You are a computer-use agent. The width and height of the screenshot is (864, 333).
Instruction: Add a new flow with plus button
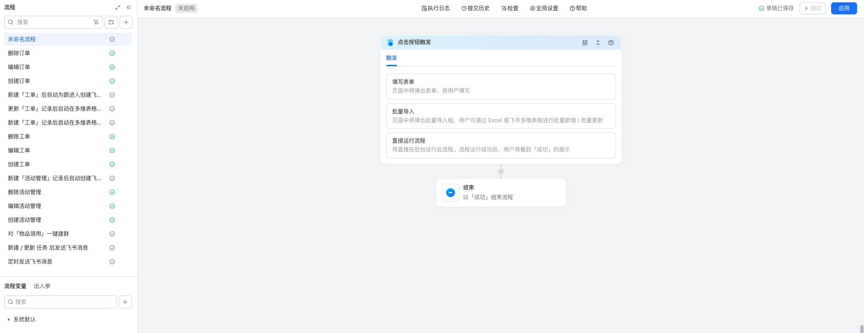[x=126, y=22]
